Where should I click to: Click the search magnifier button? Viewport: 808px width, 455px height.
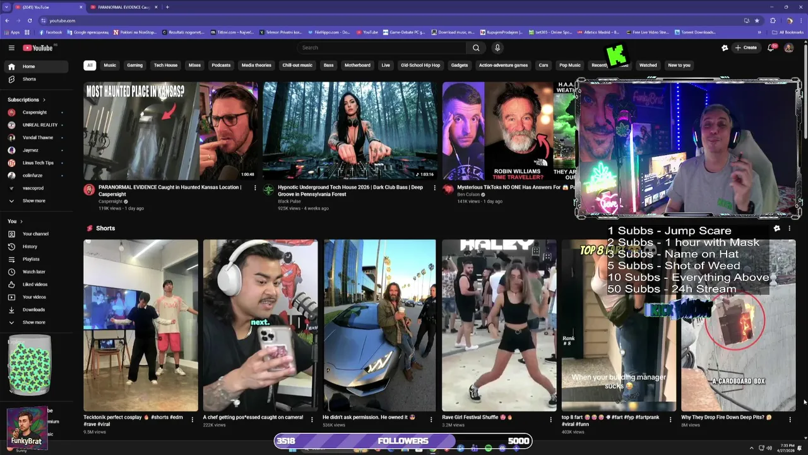coord(476,47)
